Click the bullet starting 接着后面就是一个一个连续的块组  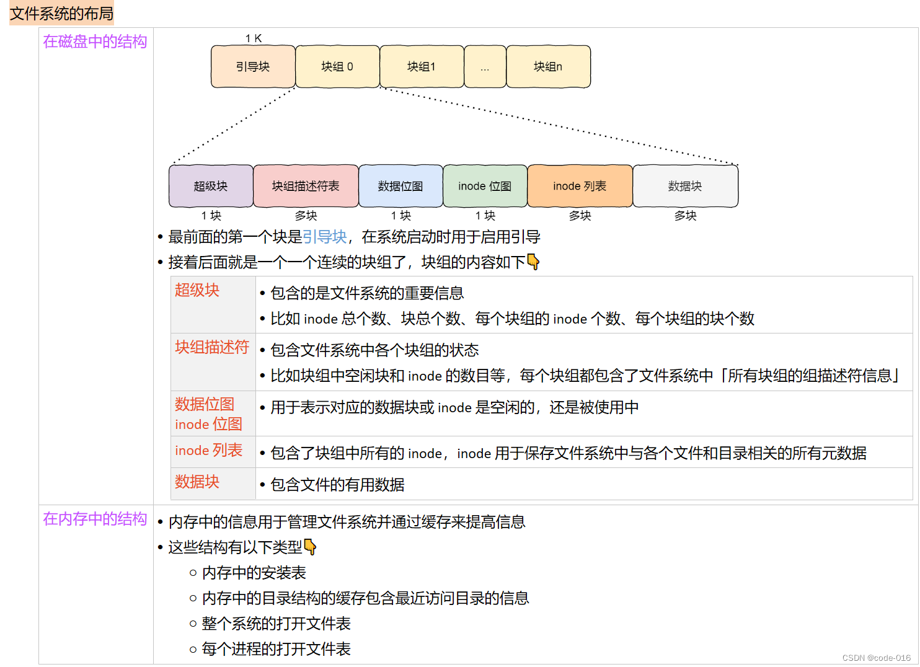[354, 262]
